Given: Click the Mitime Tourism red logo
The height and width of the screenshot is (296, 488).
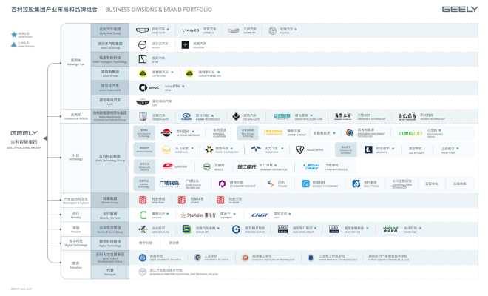Looking at the screenshot, I should click(220, 200).
